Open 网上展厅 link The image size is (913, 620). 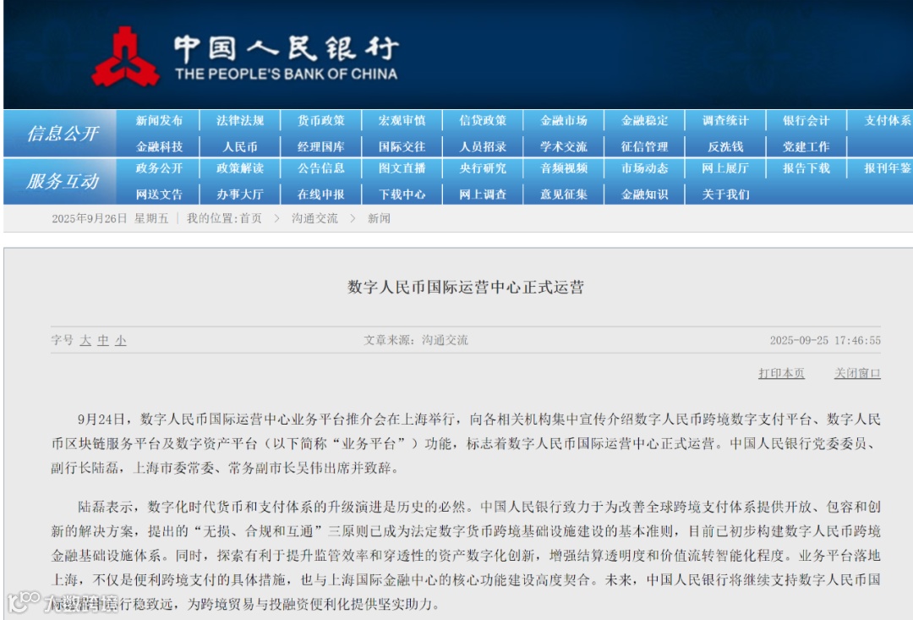click(725, 168)
